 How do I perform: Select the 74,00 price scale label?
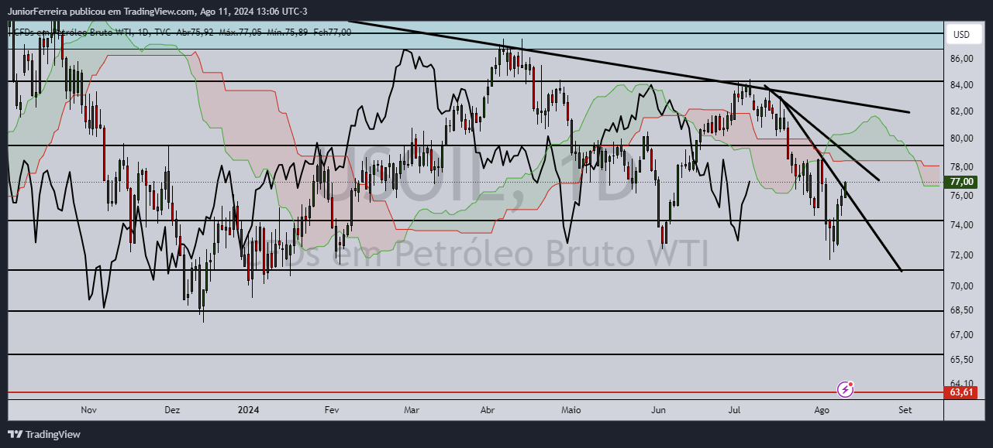(961, 225)
